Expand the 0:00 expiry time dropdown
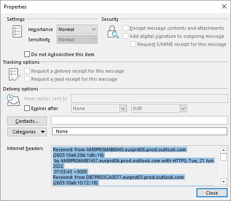231x201 pixels. click(183, 109)
